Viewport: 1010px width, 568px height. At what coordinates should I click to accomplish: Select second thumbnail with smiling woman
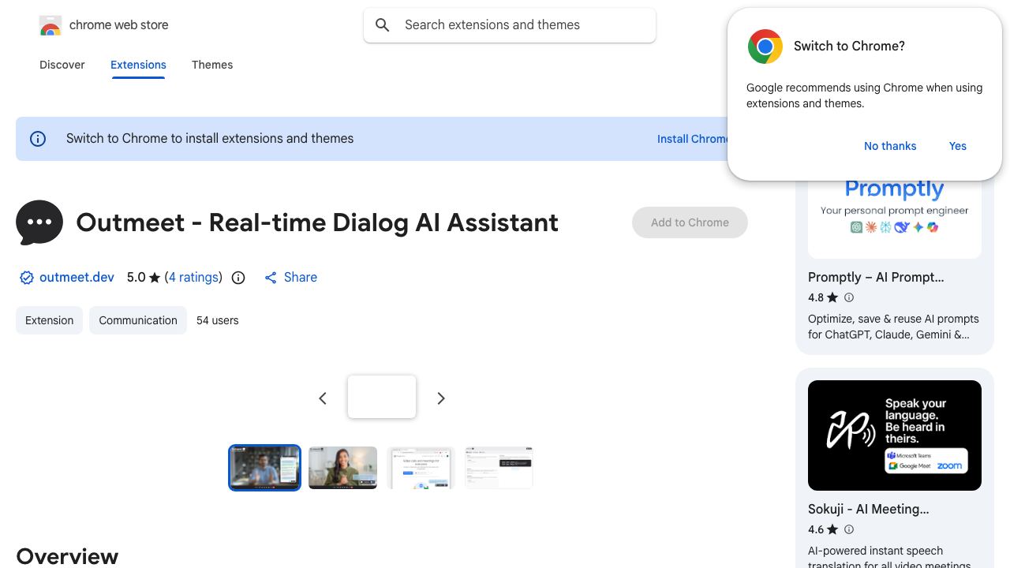point(342,468)
